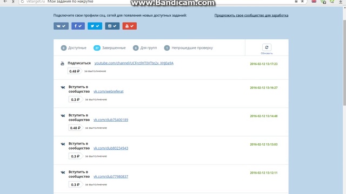Click the vk.com/club80234943 link
Viewport: 346px width, 194px height.
pos(111,148)
